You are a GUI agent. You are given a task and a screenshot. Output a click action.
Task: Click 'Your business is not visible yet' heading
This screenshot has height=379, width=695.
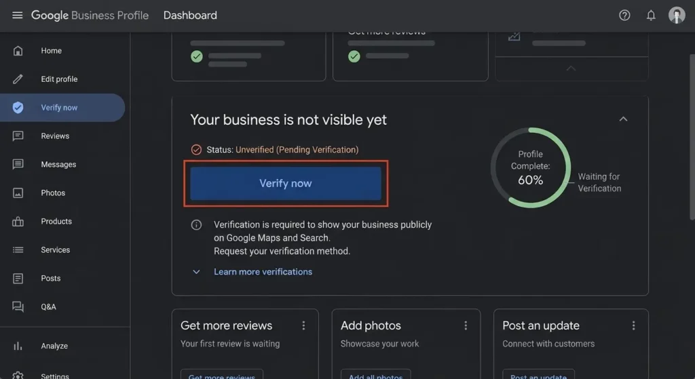(288, 119)
